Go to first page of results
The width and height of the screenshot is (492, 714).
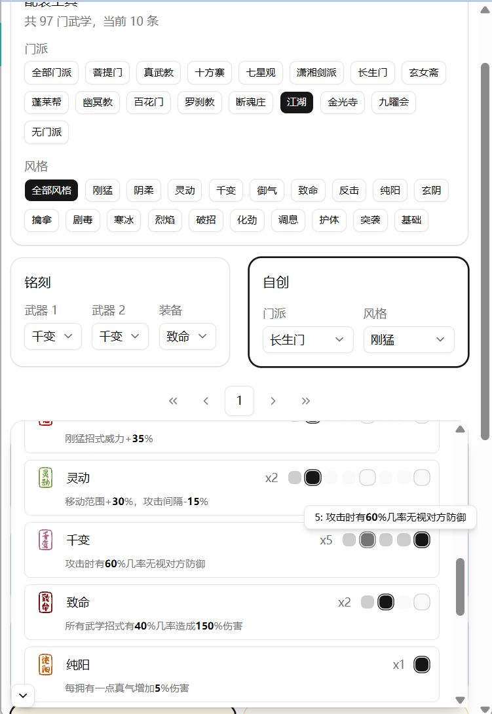click(173, 401)
